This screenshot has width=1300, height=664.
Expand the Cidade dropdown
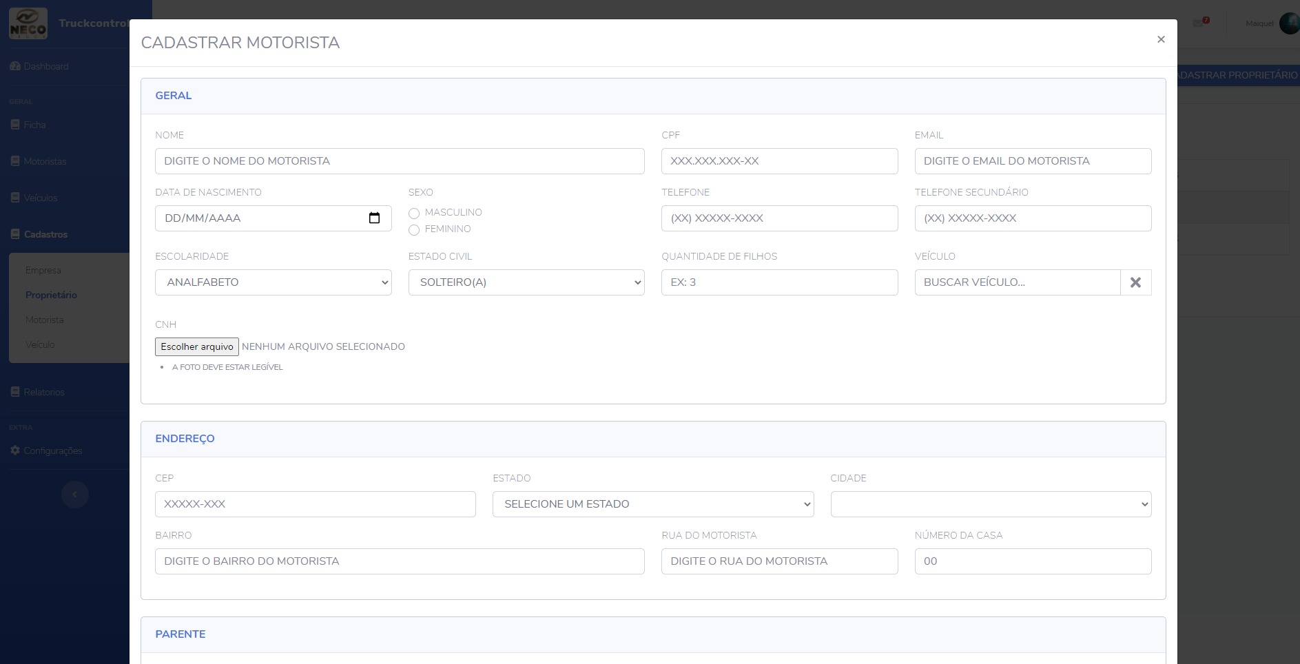[990, 504]
